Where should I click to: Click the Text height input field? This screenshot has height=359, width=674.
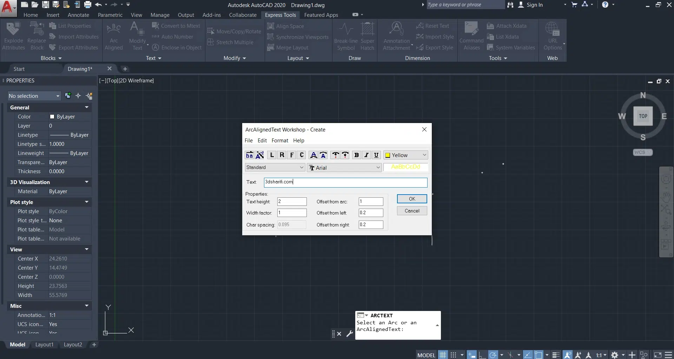tap(292, 202)
